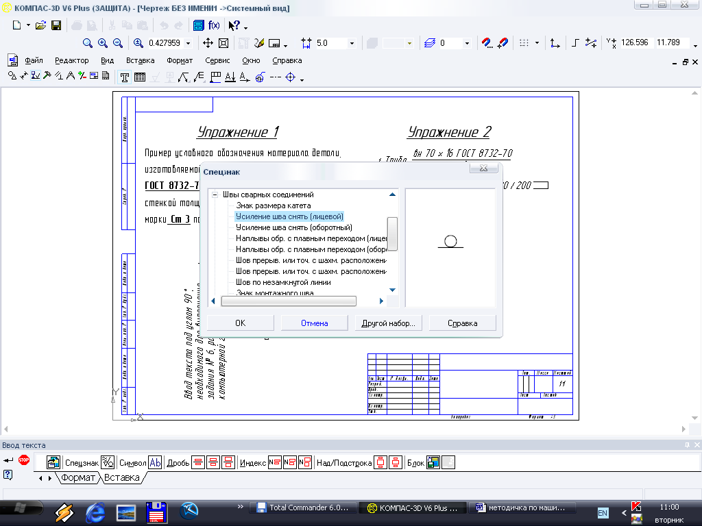Select the leader line designation tool
This screenshot has width=702, height=526.
pos(183,77)
